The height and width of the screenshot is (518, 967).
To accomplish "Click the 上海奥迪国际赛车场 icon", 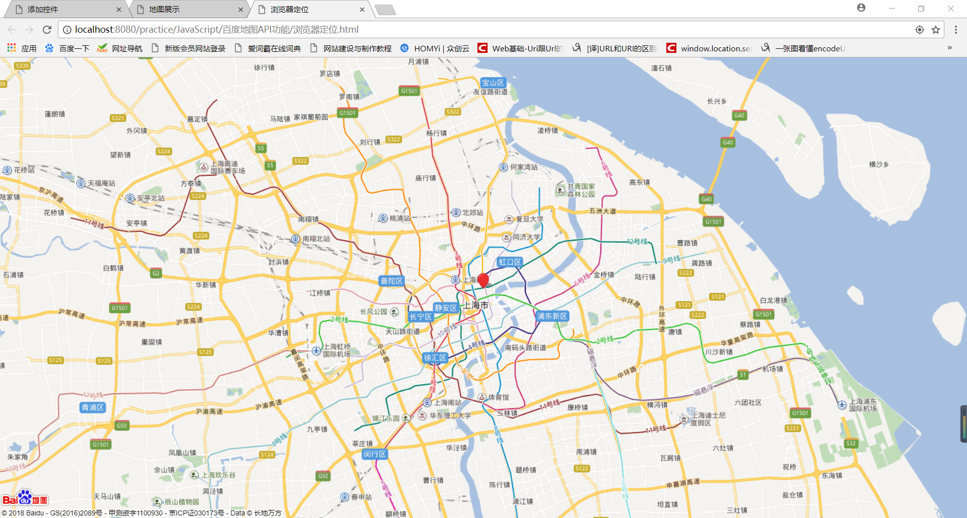I will pos(203,167).
